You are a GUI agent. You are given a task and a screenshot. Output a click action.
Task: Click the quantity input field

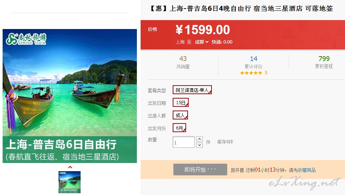point(184,142)
